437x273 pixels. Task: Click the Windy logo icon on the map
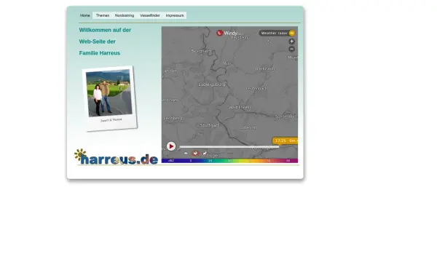click(220, 33)
